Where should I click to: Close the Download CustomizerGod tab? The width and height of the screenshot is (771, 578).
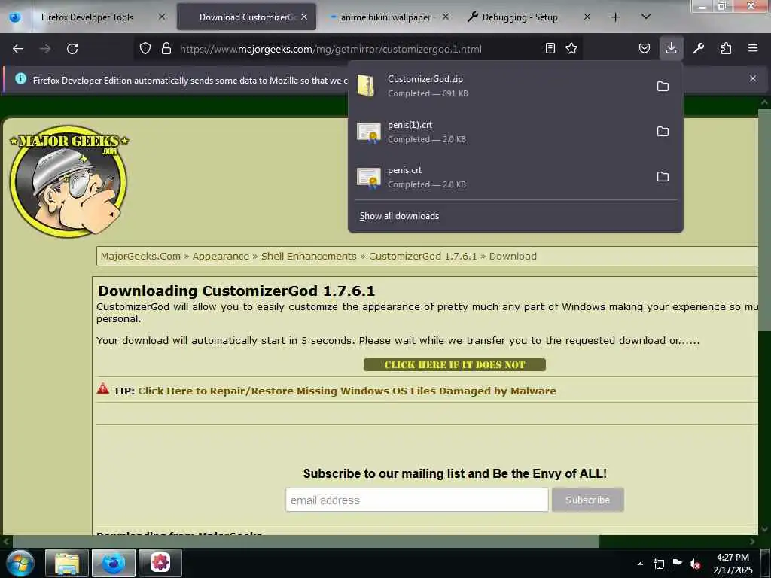click(304, 17)
